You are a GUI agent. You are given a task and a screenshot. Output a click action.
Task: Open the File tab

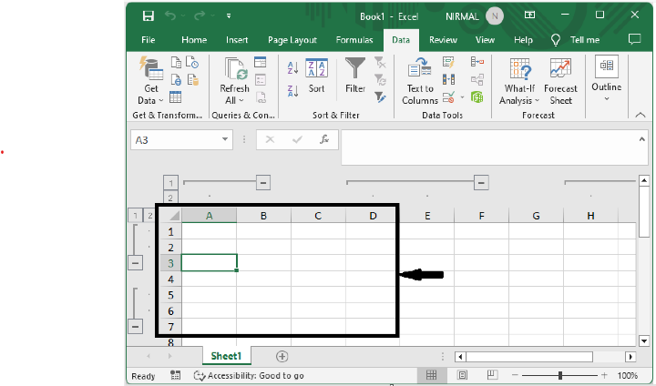point(149,40)
